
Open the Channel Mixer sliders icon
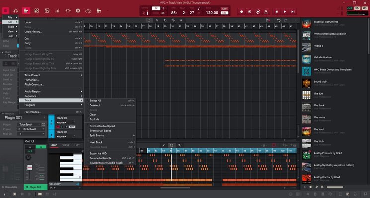(68, 11)
